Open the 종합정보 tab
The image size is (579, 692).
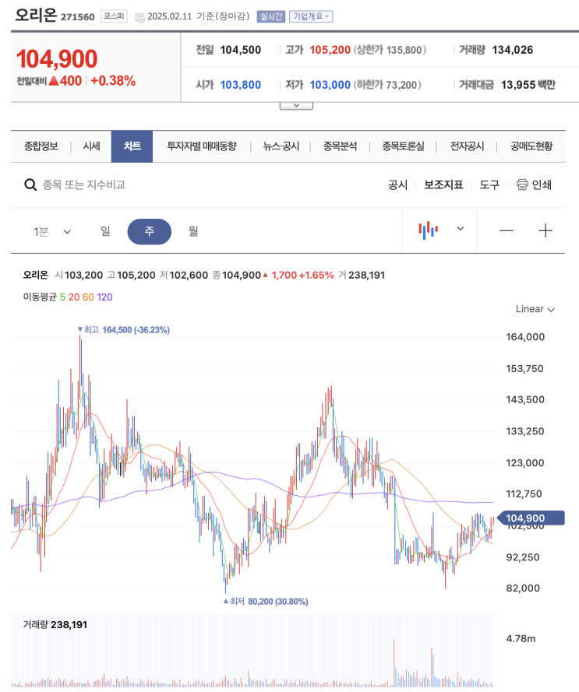41,146
